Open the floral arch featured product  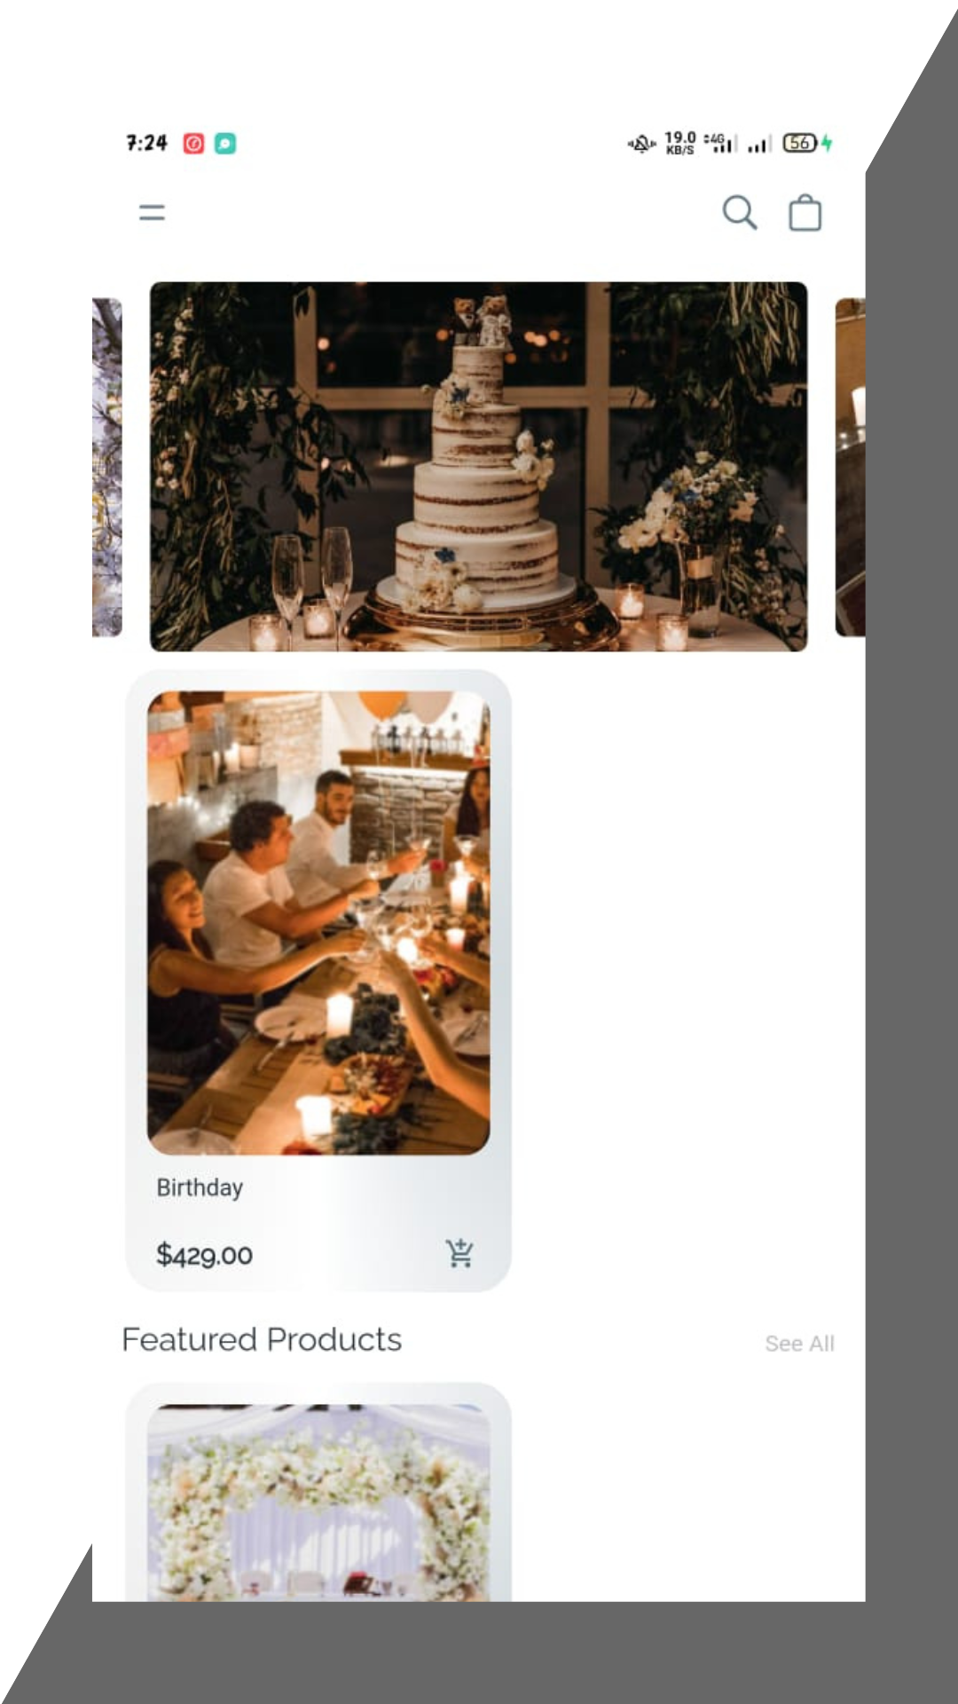point(318,1502)
